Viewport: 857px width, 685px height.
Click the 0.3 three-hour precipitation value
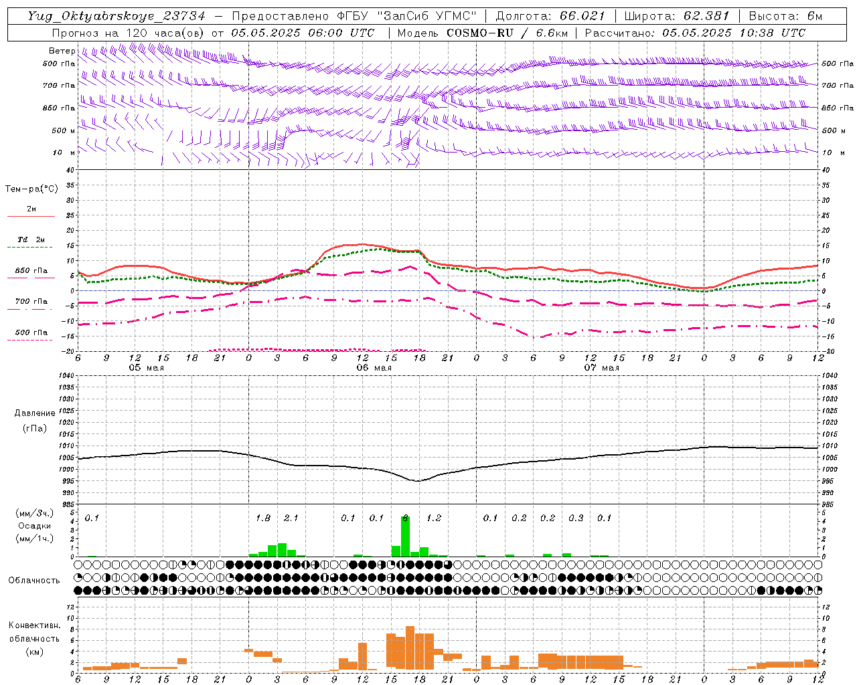tap(576, 518)
